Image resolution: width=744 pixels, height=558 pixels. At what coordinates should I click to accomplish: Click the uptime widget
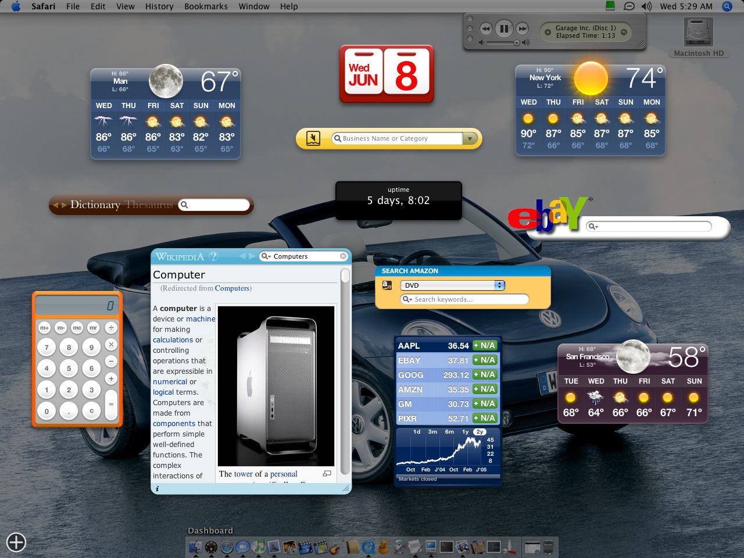[x=398, y=201]
